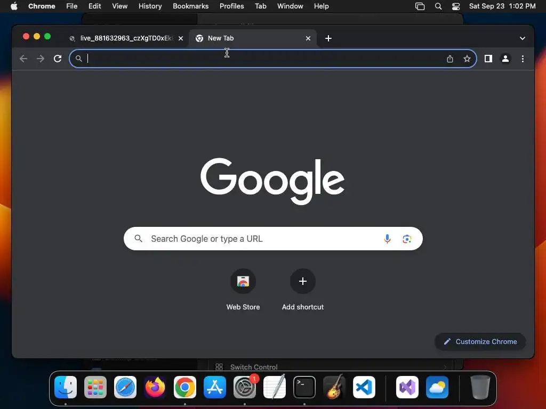Open App Store from the dock
Screen dimensions: 546x409
pos(215,387)
